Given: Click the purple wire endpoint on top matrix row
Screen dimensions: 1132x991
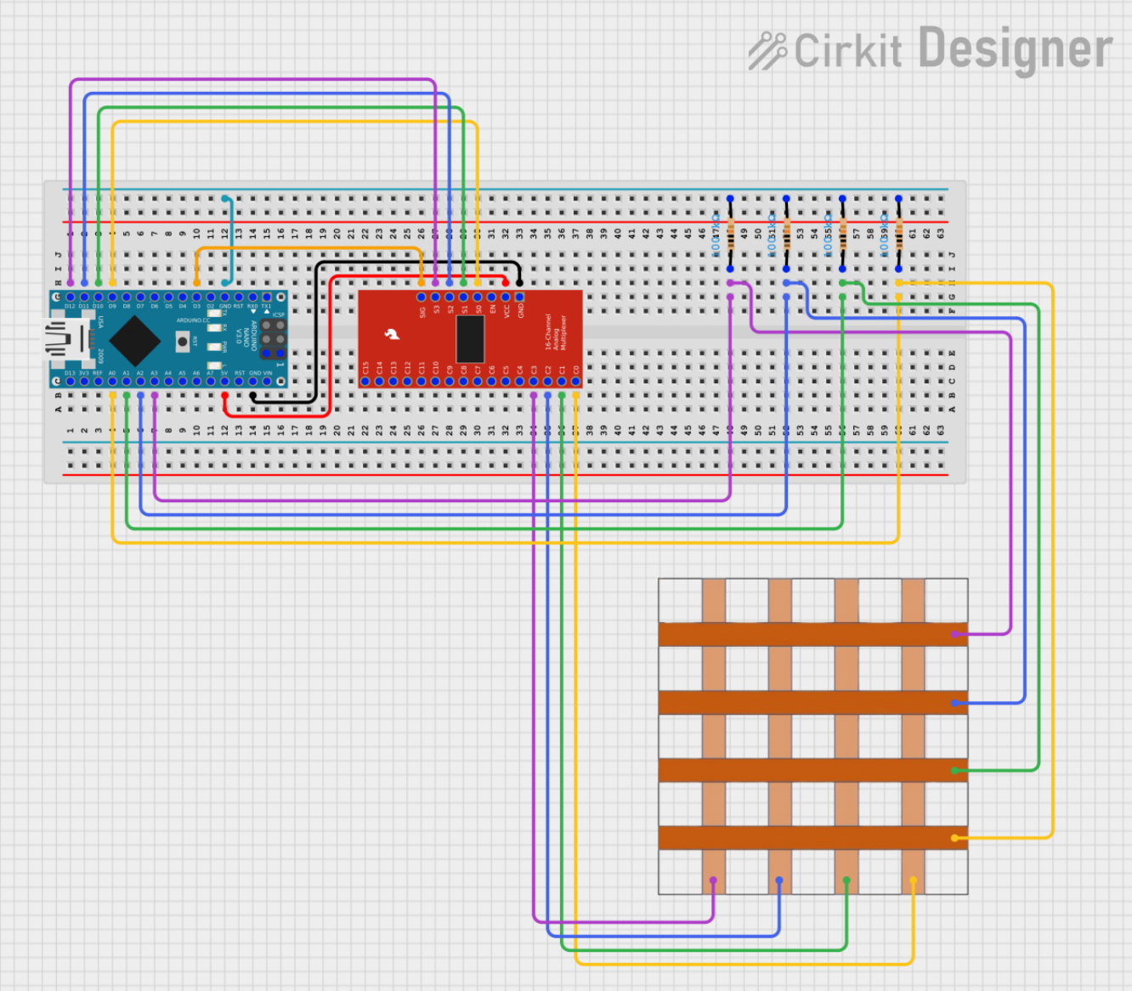Looking at the screenshot, I should [955, 634].
